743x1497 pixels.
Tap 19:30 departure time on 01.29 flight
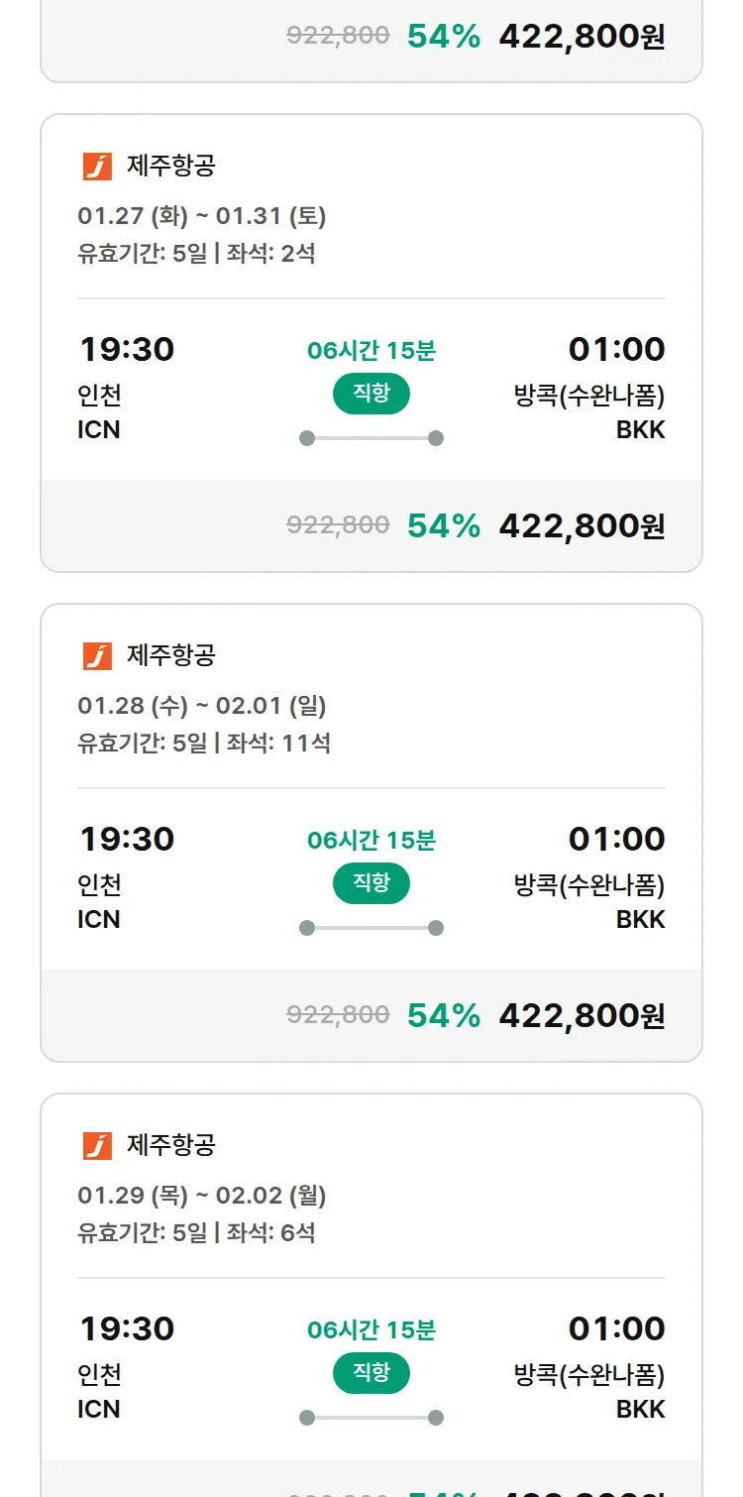tap(127, 1328)
